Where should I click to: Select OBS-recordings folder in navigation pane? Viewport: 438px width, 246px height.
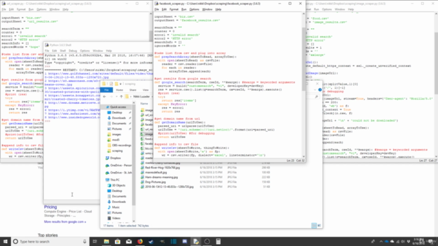pos(119,146)
